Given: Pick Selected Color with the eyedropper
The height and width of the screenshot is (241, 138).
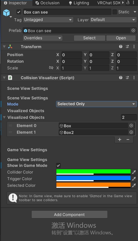Looking at the screenshot, I should pos(134,185).
